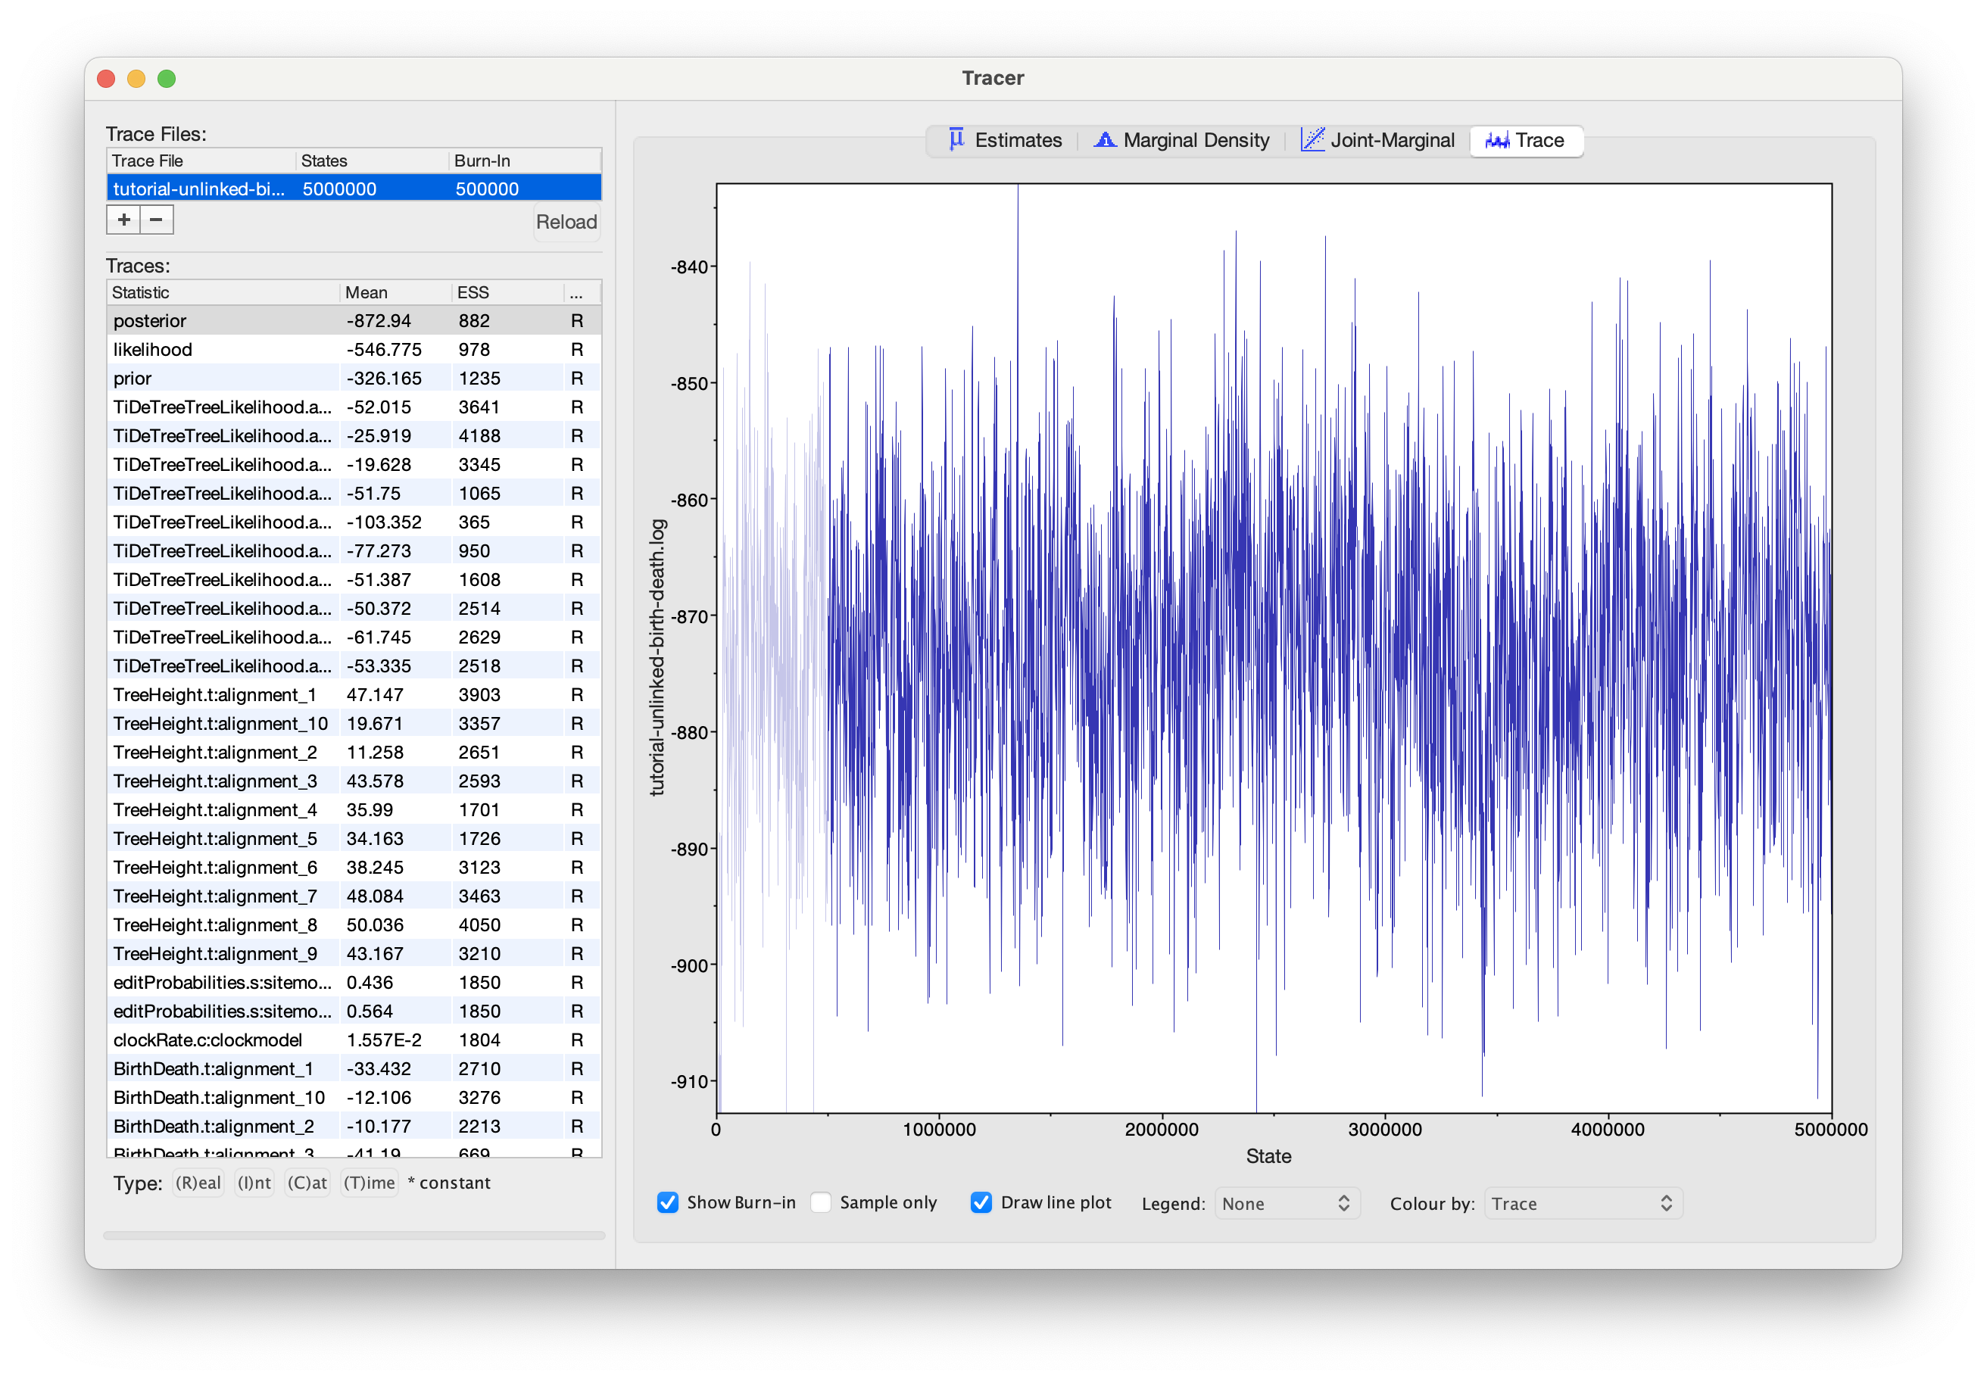Select BirthDeath.t:alignment_1 row

[354, 1068]
